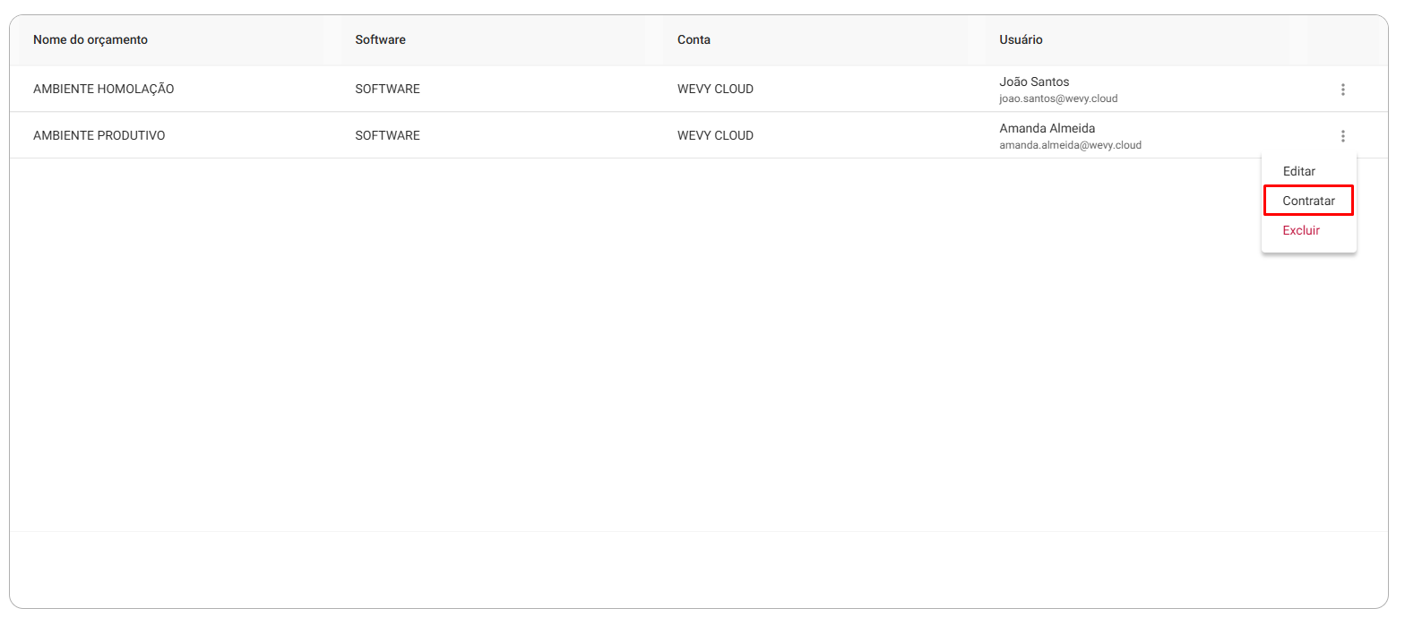Image resolution: width=1405 pixels, height=617 pixels.
Task: Select the AMBIENTE HOMOLAÇÃO budget name
Action: 104,90
